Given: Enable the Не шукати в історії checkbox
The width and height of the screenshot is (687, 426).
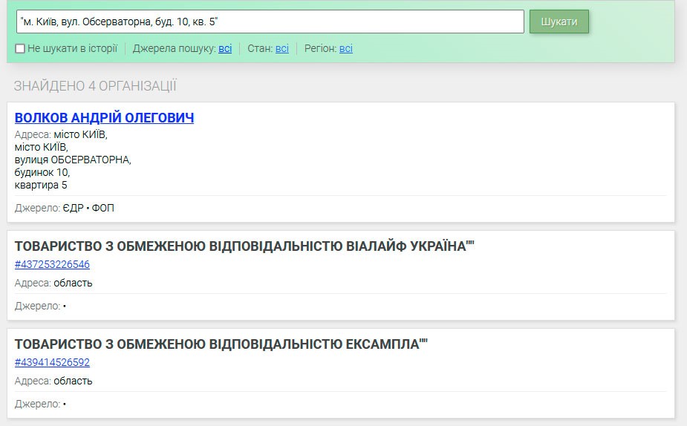Looking at the screenshot, I should (x=20, y=49).
